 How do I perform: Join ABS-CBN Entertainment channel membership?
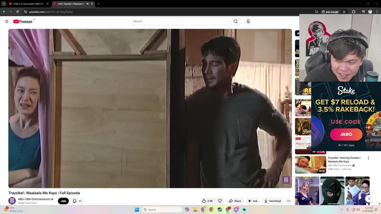coord(63,201)
